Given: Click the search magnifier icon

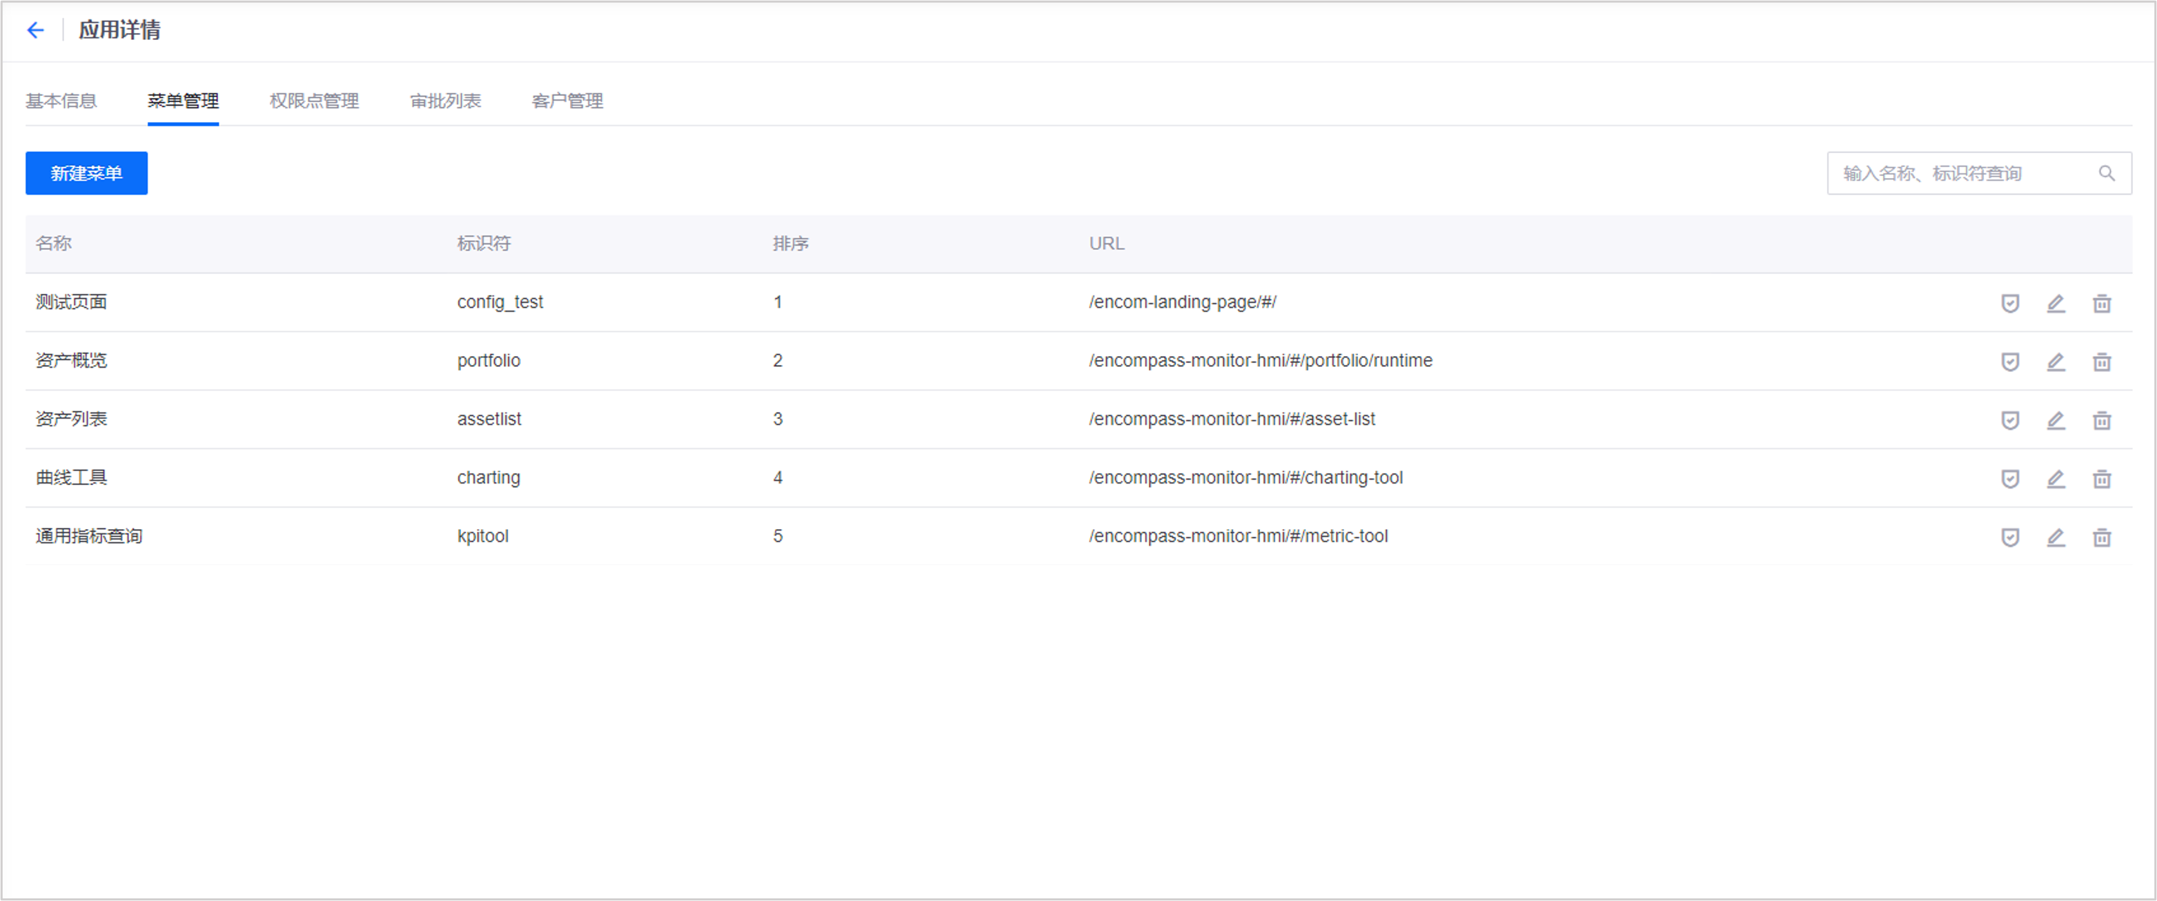Looking at the screenshot, I should 2107,173.
